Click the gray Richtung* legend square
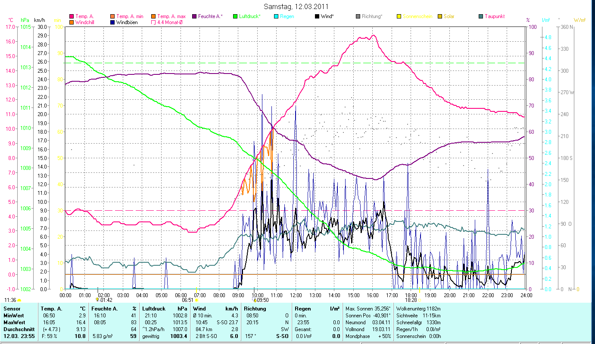 (358, 16)
